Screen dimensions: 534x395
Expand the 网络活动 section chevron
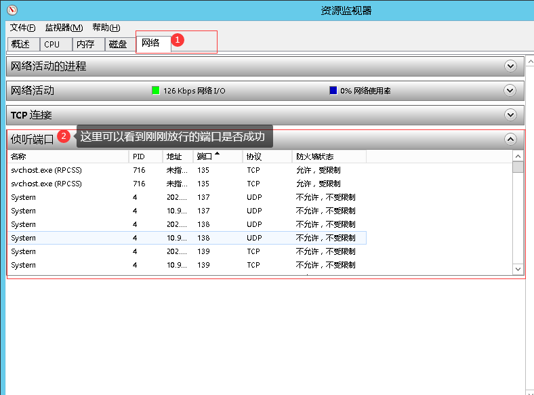point(510,90)
